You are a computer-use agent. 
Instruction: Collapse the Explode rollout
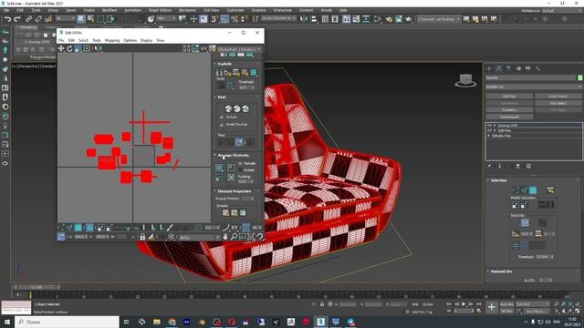coord(224,64)
